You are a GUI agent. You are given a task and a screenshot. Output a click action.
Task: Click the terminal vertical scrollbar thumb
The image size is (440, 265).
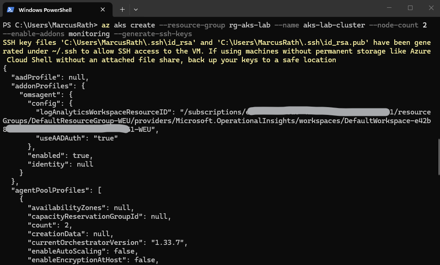click(439, 157)
